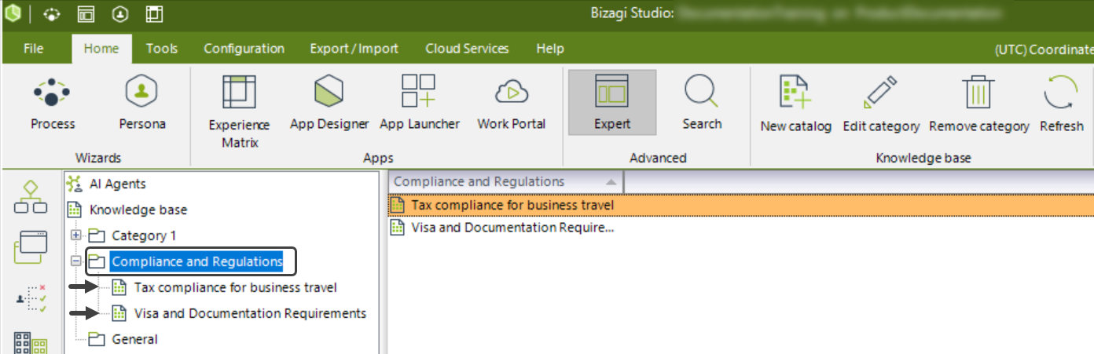
Task: Open the File menu
Action: click(x=34, y=49)
